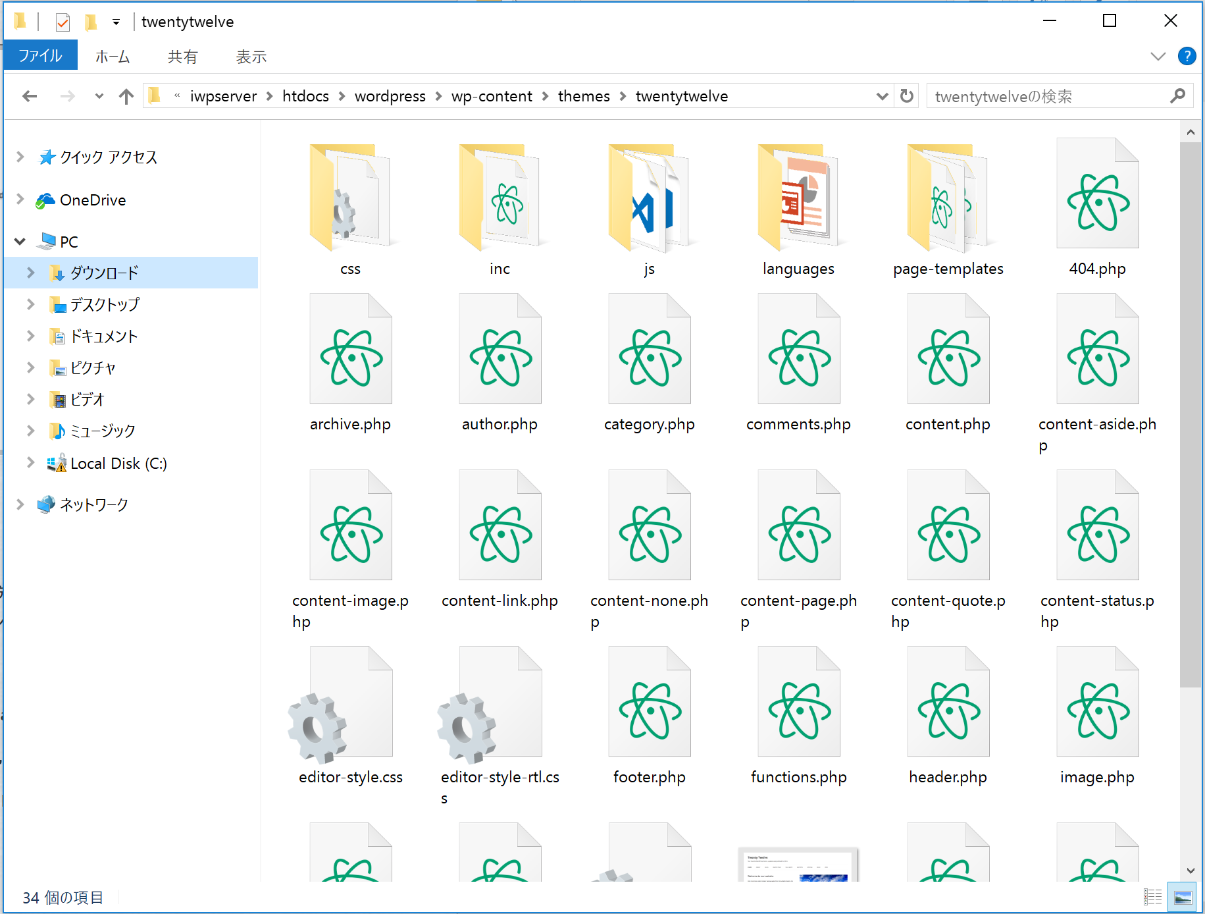Expand the ネットワーク tree node
The image size is (1205, 914).
pyautogui.click(x=20, y=504)
